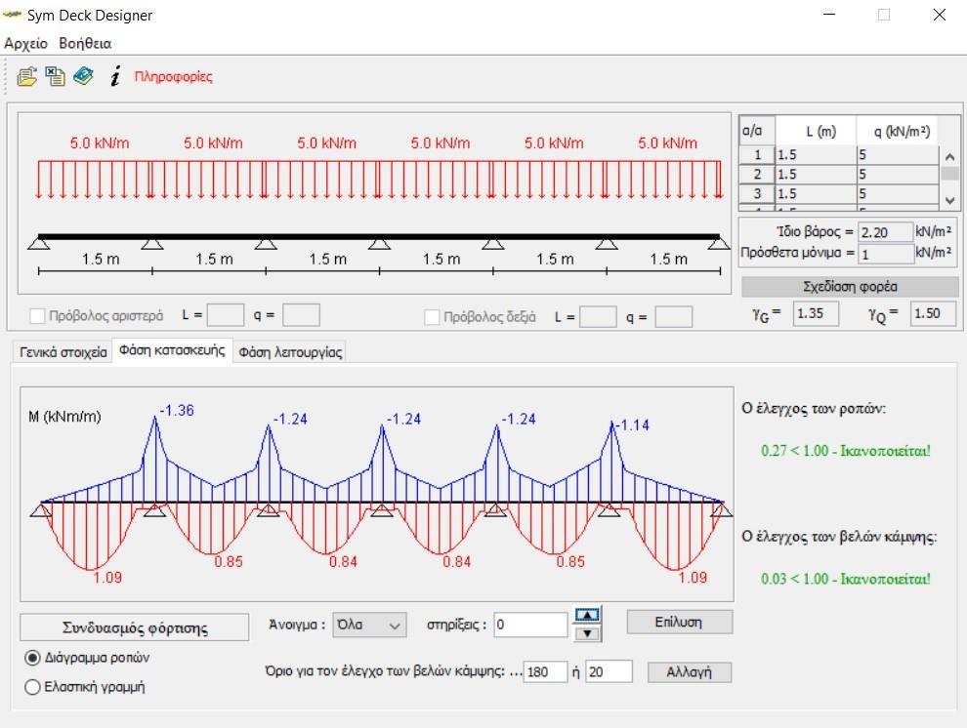Open the help book icon

(83, 76)
